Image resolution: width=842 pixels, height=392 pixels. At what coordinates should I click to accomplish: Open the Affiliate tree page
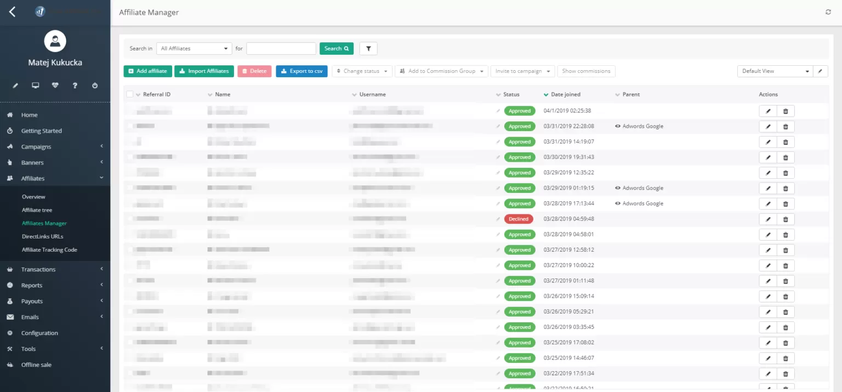[37, 209]
